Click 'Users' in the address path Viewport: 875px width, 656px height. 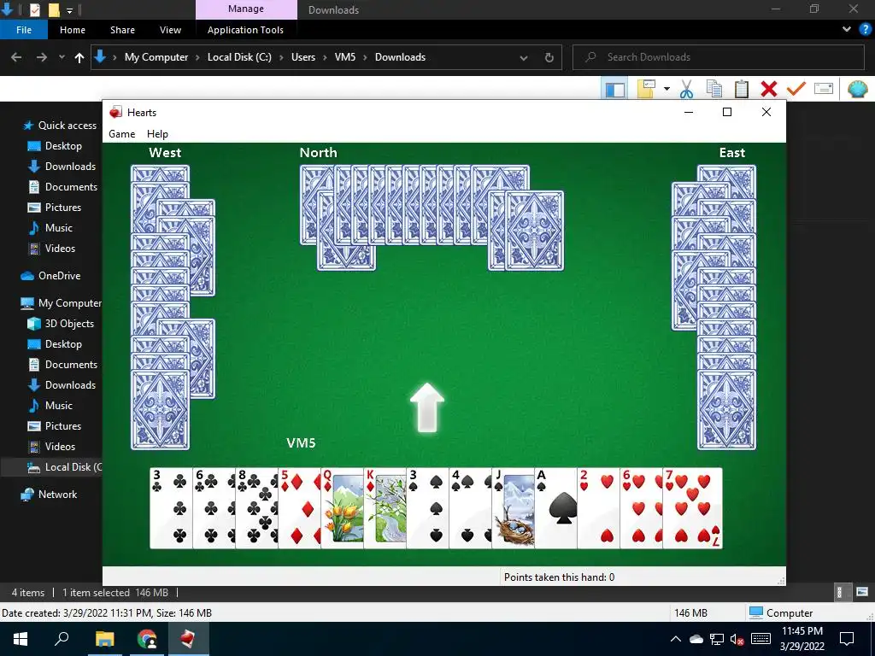[303, 57]
